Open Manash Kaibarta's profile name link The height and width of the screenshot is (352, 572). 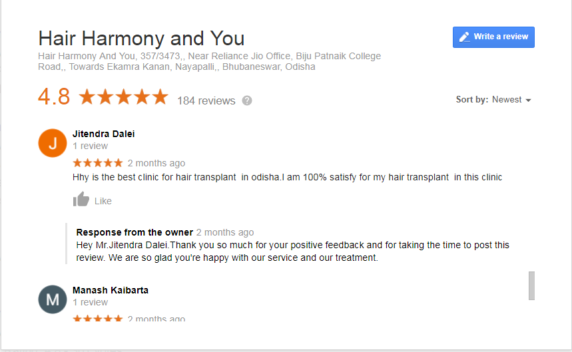tap(110, 290)
